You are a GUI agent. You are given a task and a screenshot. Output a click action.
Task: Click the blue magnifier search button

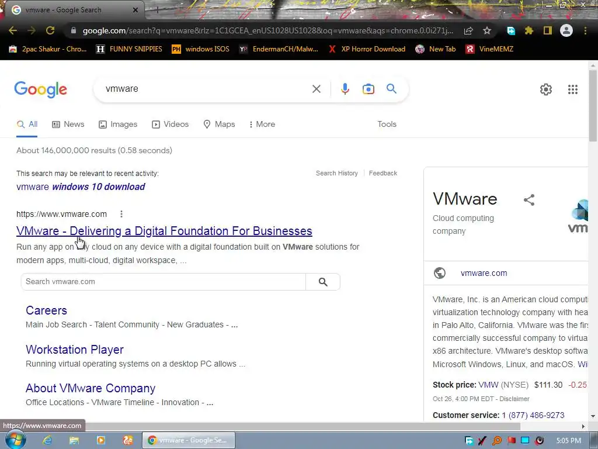[392, 89]
